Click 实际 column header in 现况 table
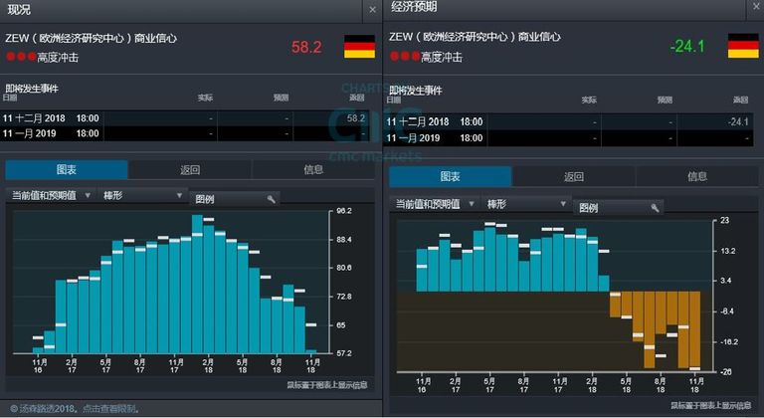The height and width of the screenshot is (418, 764). (205, 98)
